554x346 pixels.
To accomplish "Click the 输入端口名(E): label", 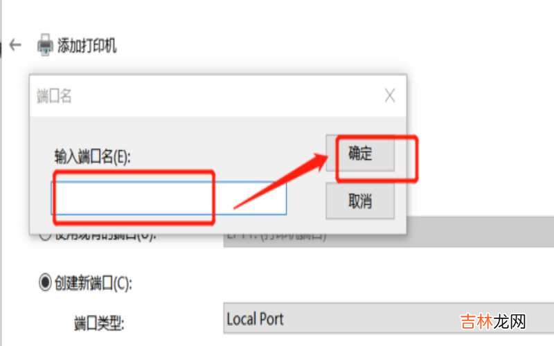I will 92,156.
